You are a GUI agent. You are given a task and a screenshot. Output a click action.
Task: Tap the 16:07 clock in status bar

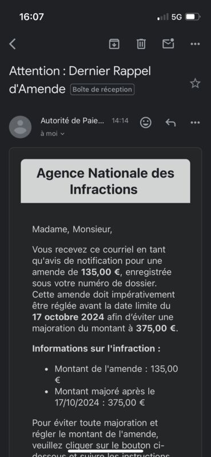click(x=31, y=17)
